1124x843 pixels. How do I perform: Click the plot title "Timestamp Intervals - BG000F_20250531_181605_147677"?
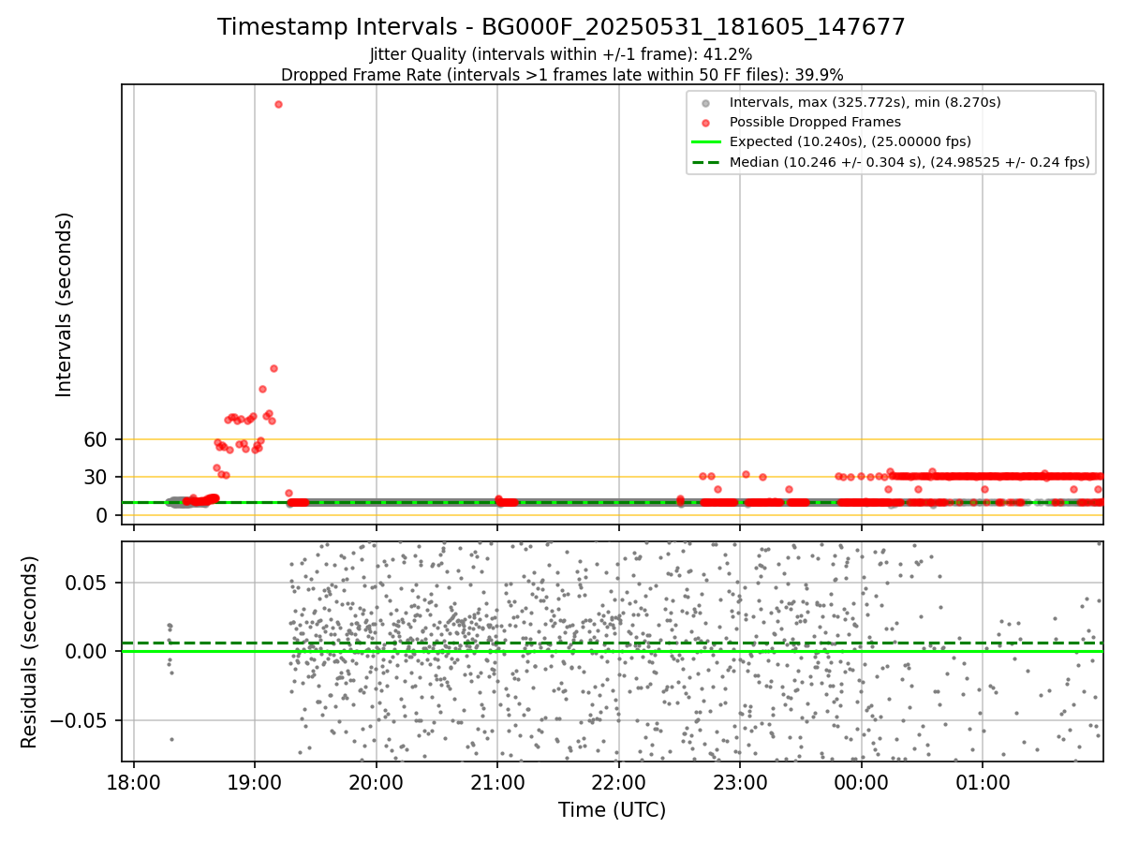click(561, 27)
